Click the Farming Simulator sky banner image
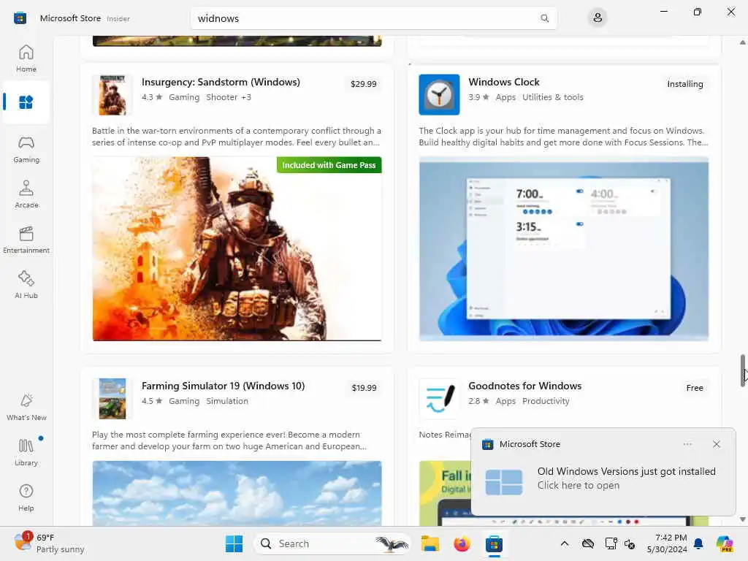Image resolution: width=748 pixels, height=561 pixels. pos(237,493)
